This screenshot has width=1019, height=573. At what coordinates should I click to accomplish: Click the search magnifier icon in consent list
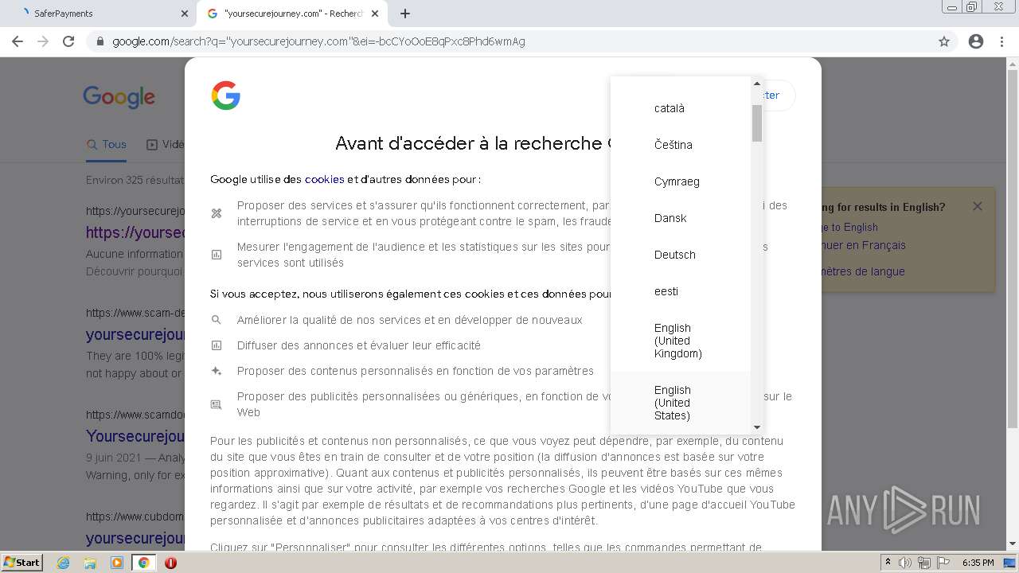tap(216, 320)
